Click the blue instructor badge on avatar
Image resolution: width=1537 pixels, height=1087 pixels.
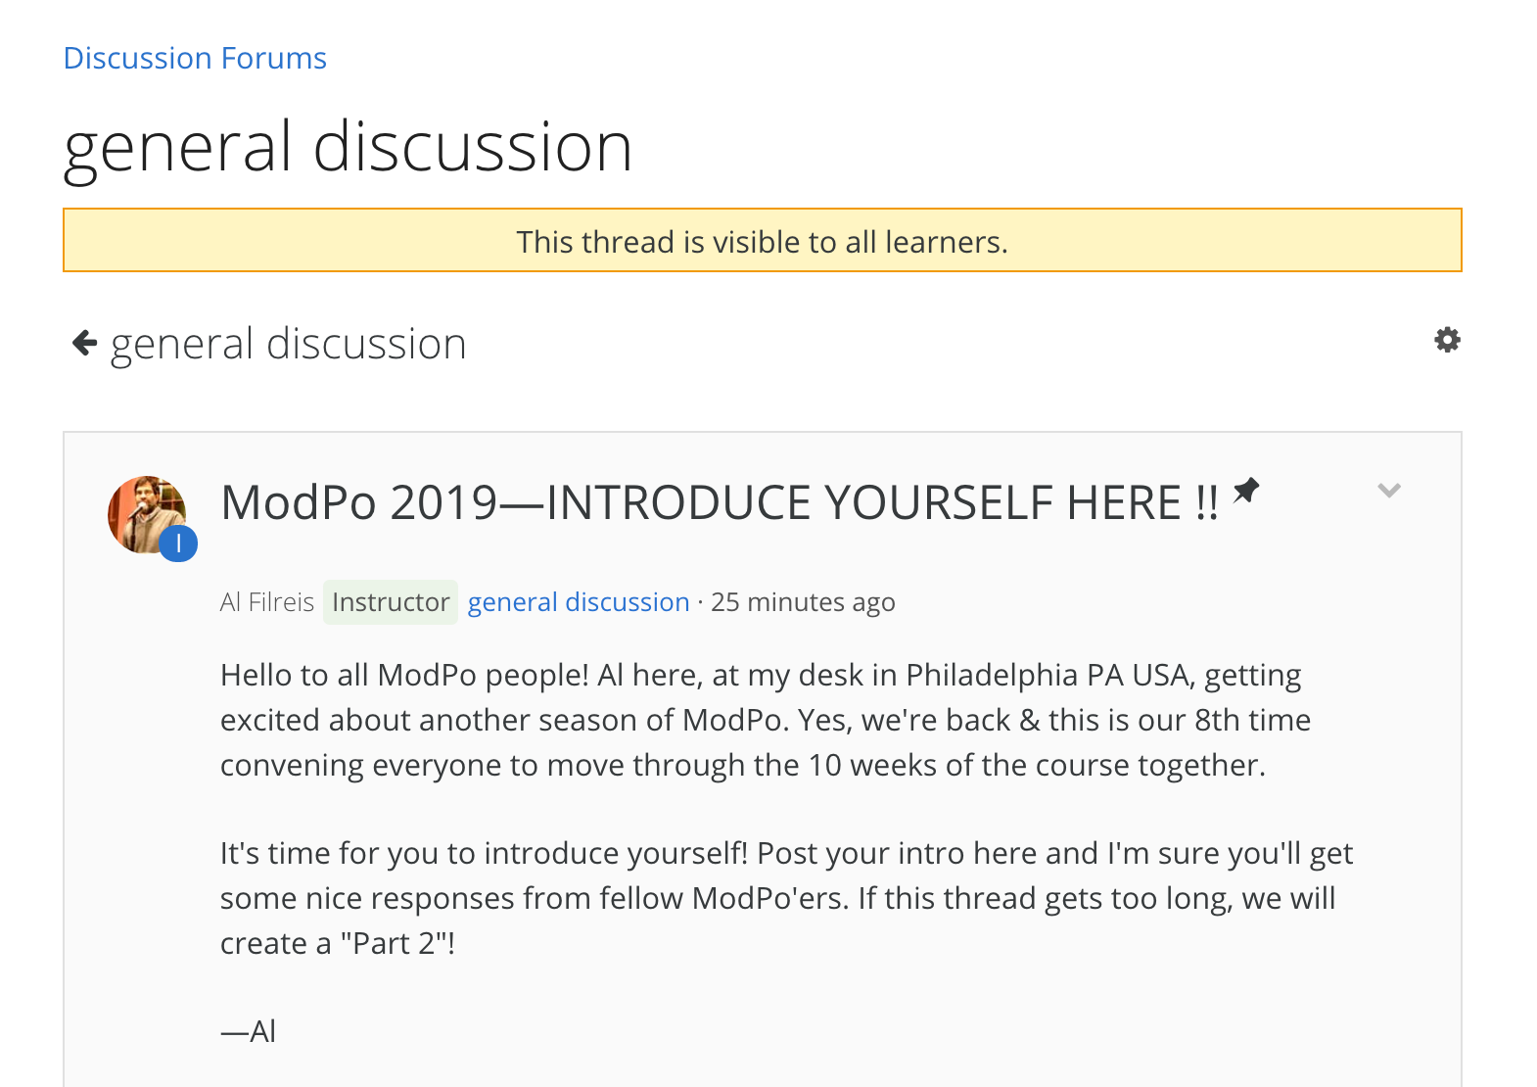pyautogui.click(x=178, y=543)
